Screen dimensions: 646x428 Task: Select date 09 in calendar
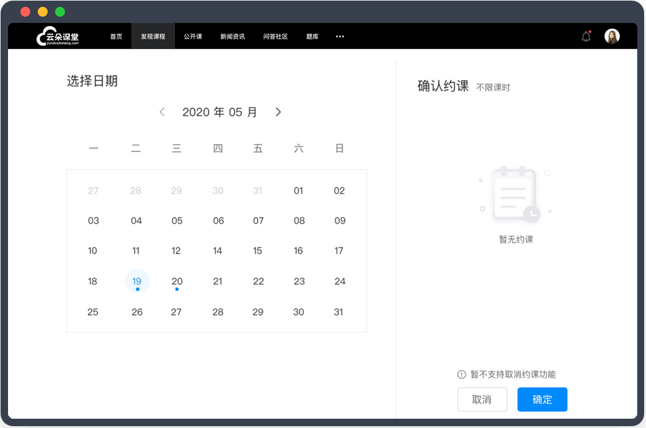click(340, 221)
